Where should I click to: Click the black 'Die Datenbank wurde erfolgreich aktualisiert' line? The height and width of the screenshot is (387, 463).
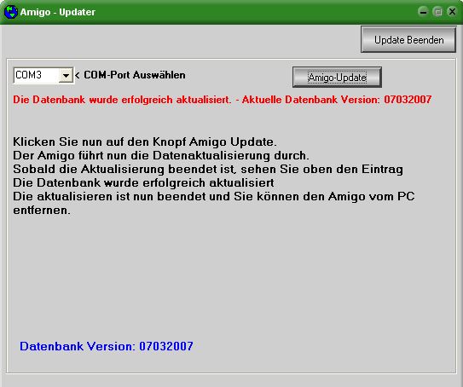(x=143, y=182)
